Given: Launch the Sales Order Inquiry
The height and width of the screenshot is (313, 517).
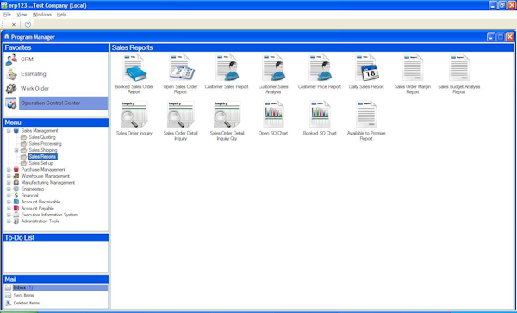Looking at the screenshot, I should point(134,115).
